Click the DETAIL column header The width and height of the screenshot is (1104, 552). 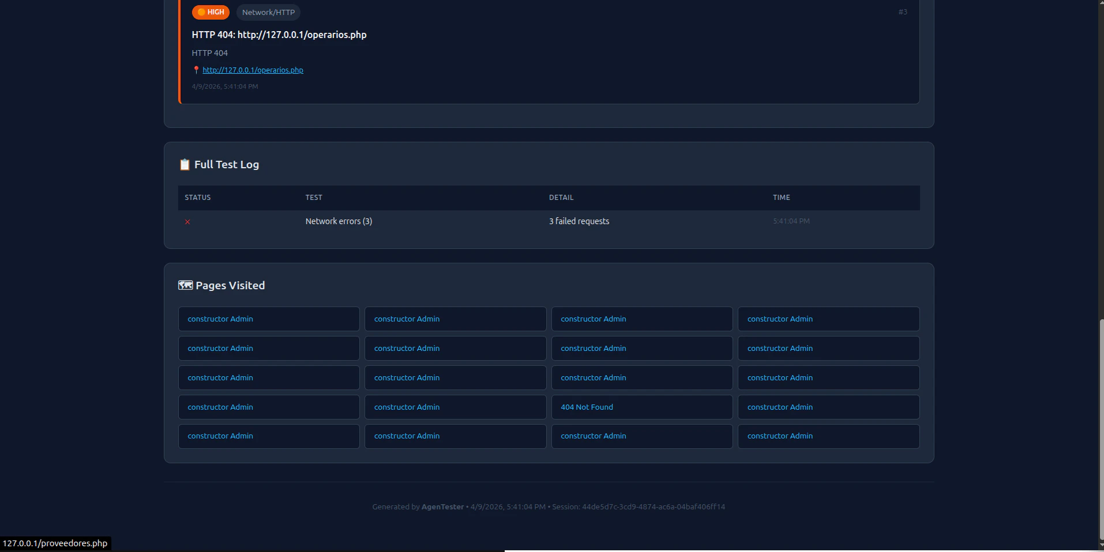[561, 198]
